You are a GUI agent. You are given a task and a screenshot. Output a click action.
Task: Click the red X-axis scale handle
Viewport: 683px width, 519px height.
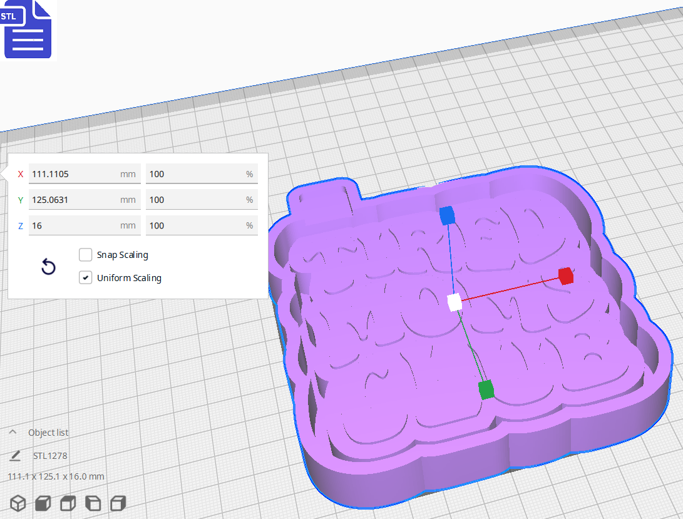(x=565, y=276)
